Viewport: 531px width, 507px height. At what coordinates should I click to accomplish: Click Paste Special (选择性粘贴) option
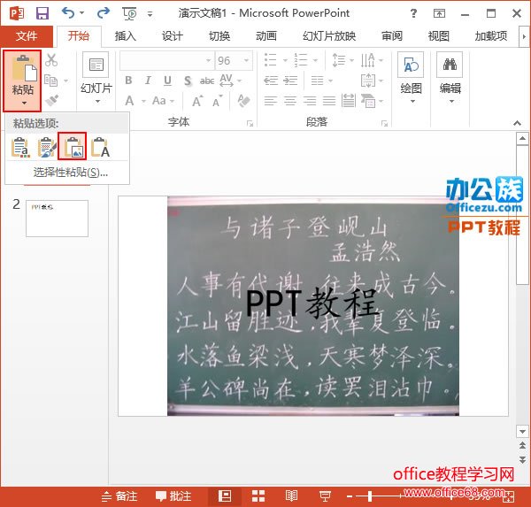pyautogui.click(x=70, y=172)
